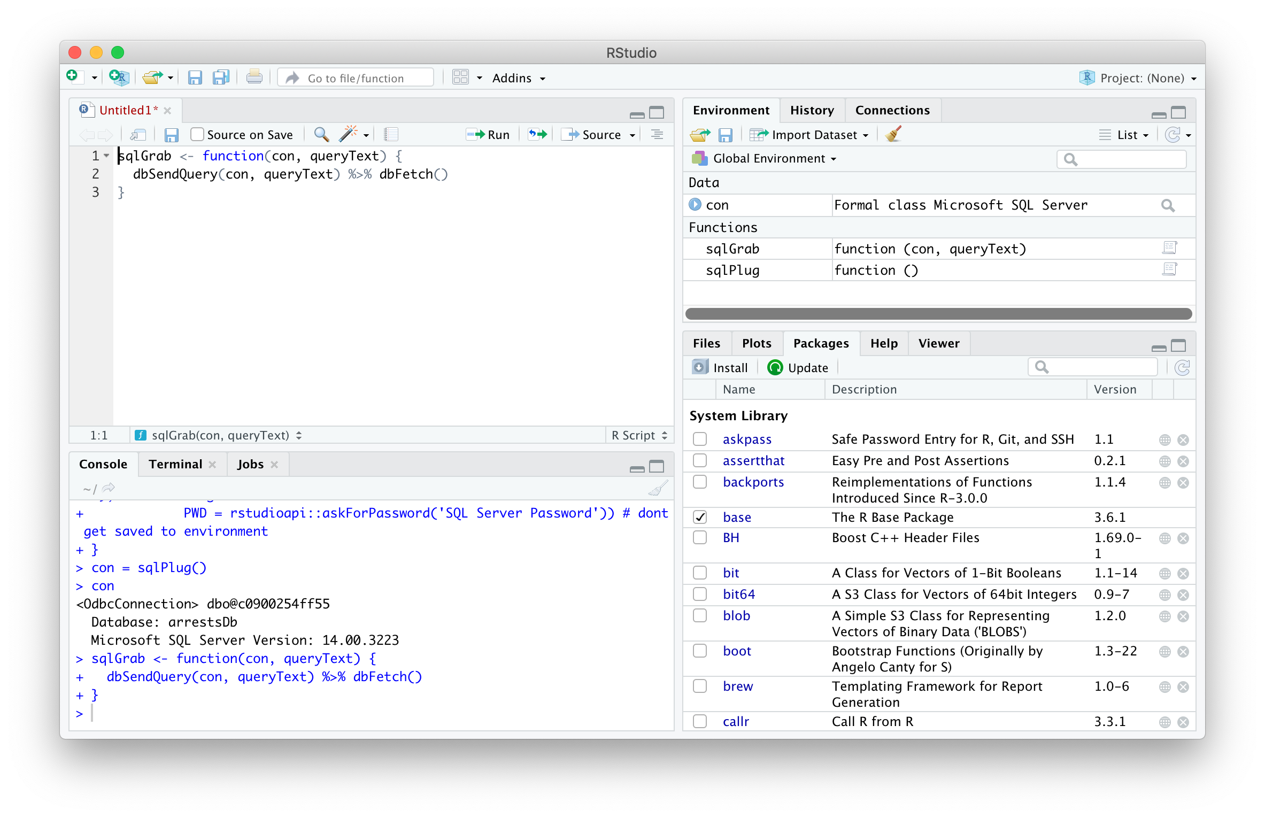The image size is (1265, 818).
Task: Click the find/replace magnifier in editor toolbar
Action: click(x=321, y=134)
